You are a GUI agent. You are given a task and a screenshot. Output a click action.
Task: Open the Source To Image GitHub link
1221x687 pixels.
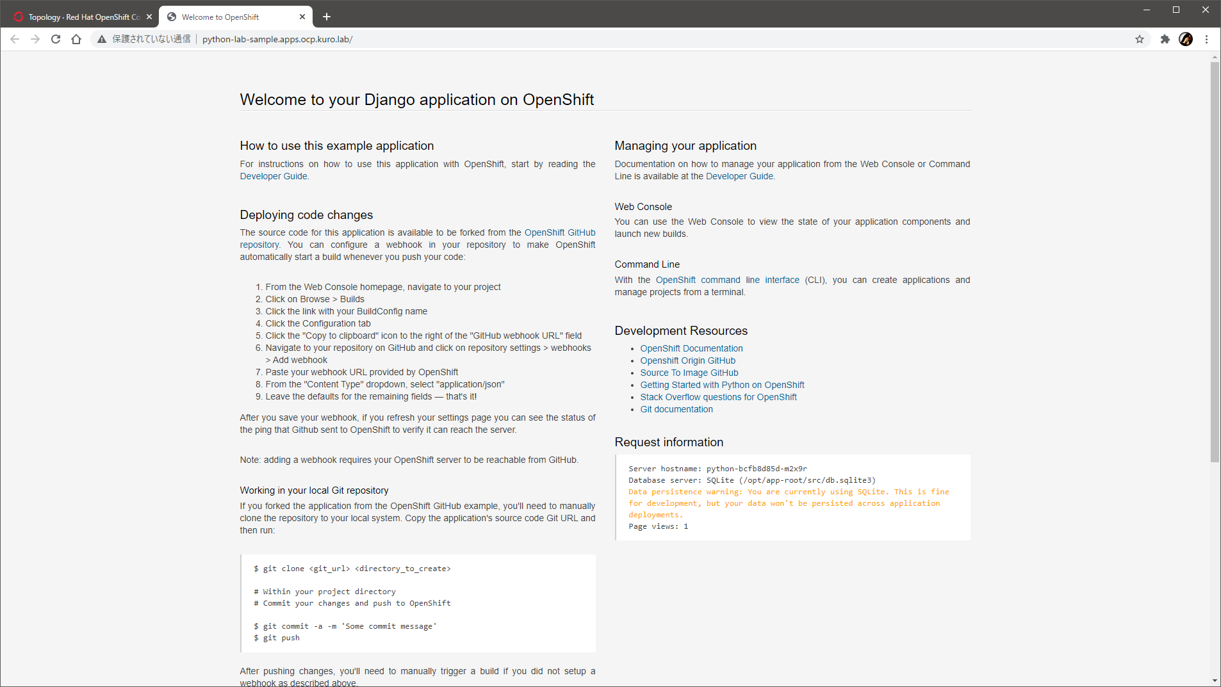pyautogui.click(x=689, y=373)
